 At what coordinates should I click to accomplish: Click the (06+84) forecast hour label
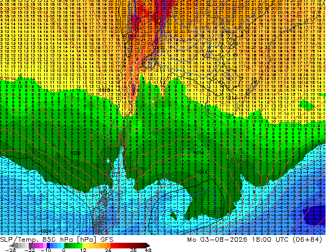pos(307,240)
